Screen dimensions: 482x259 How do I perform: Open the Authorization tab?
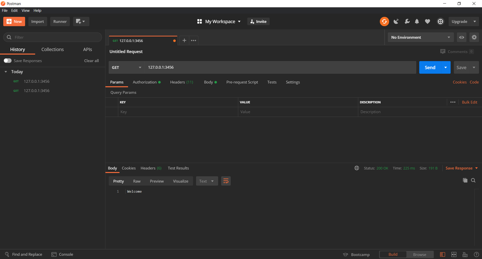(x=147, y=82)
